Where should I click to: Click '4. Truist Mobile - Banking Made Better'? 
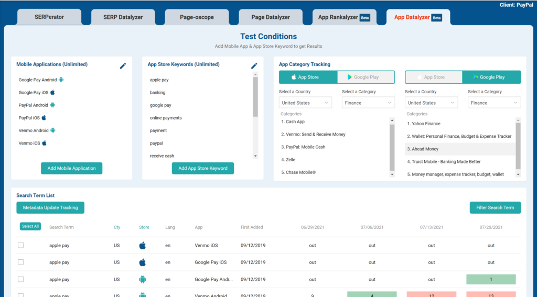444,161
